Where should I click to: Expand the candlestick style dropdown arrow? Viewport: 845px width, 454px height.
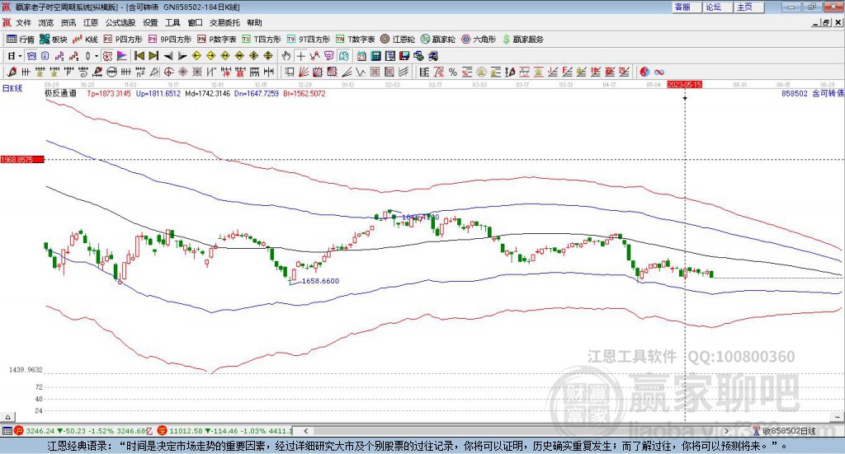(x=97, y=56)
